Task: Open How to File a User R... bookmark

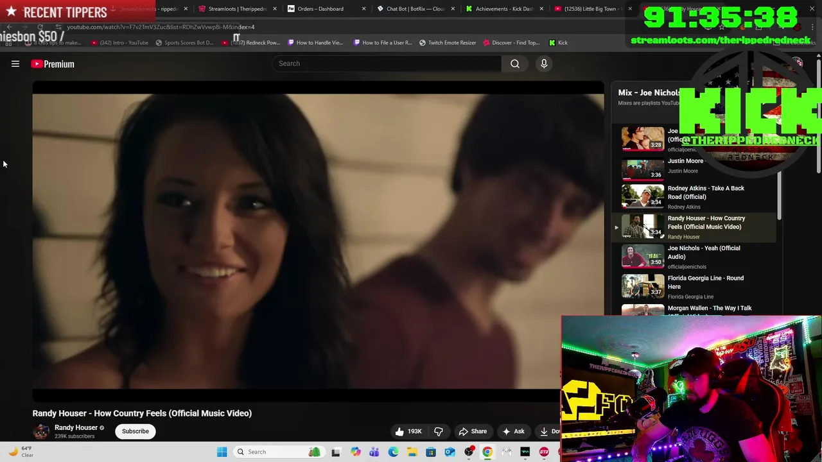Action: [x=382, y=42]
